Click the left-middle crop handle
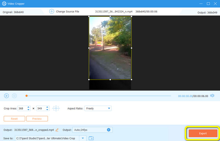Screen dimensions: 220x141 (89, 48)
